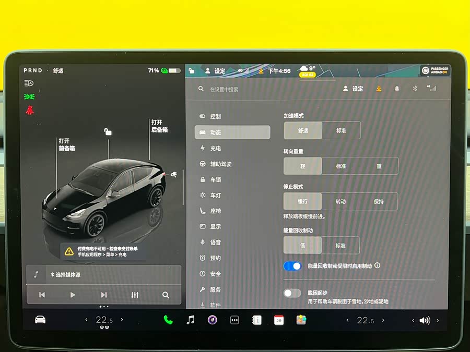This screenshot has height=352, width=470.
Task: Tap the green parking lights indicator
Action: (29, 96)
